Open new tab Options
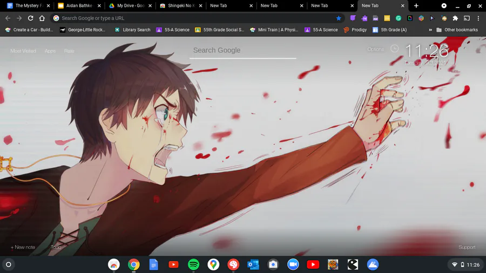The width and height of the screenshot is (486, 273). pos(375,49)
